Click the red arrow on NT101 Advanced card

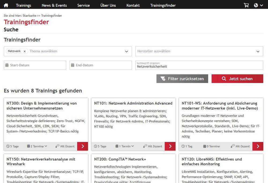tap(170, 146)
